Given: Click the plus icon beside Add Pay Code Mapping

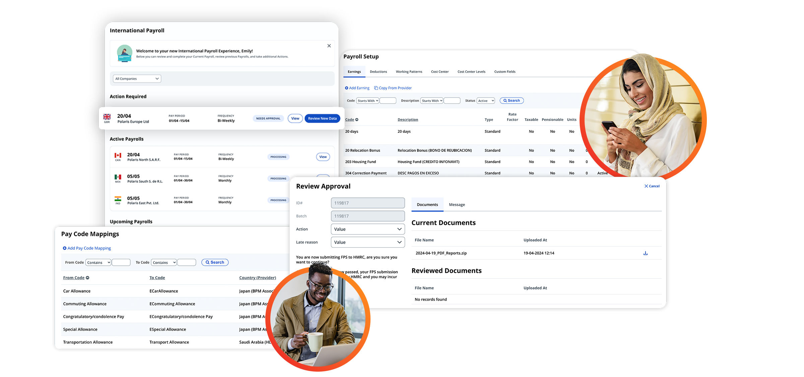Looking at the screenshot, I should [65, 248].
